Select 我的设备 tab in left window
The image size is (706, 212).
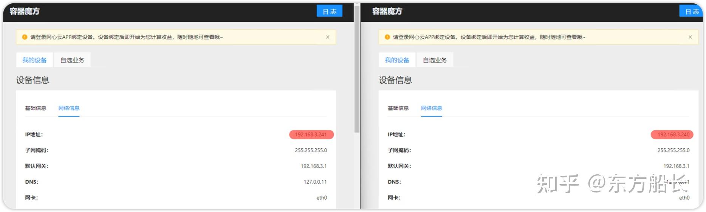(34, 60)
